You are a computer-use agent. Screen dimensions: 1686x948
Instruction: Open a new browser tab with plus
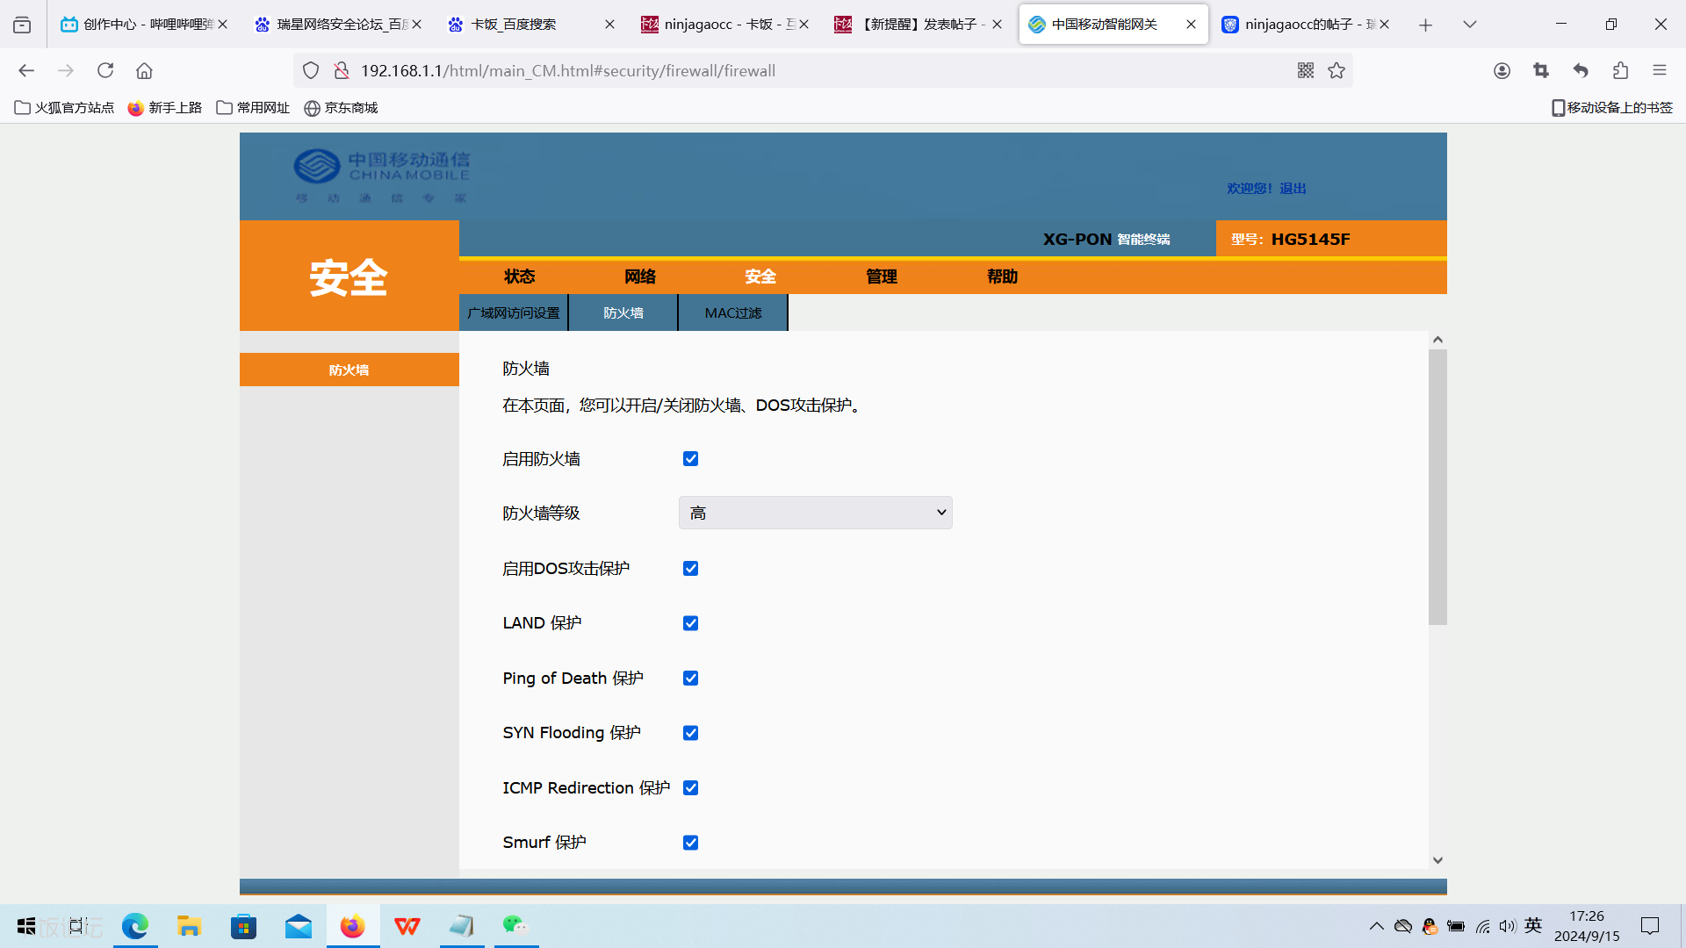1425,25
